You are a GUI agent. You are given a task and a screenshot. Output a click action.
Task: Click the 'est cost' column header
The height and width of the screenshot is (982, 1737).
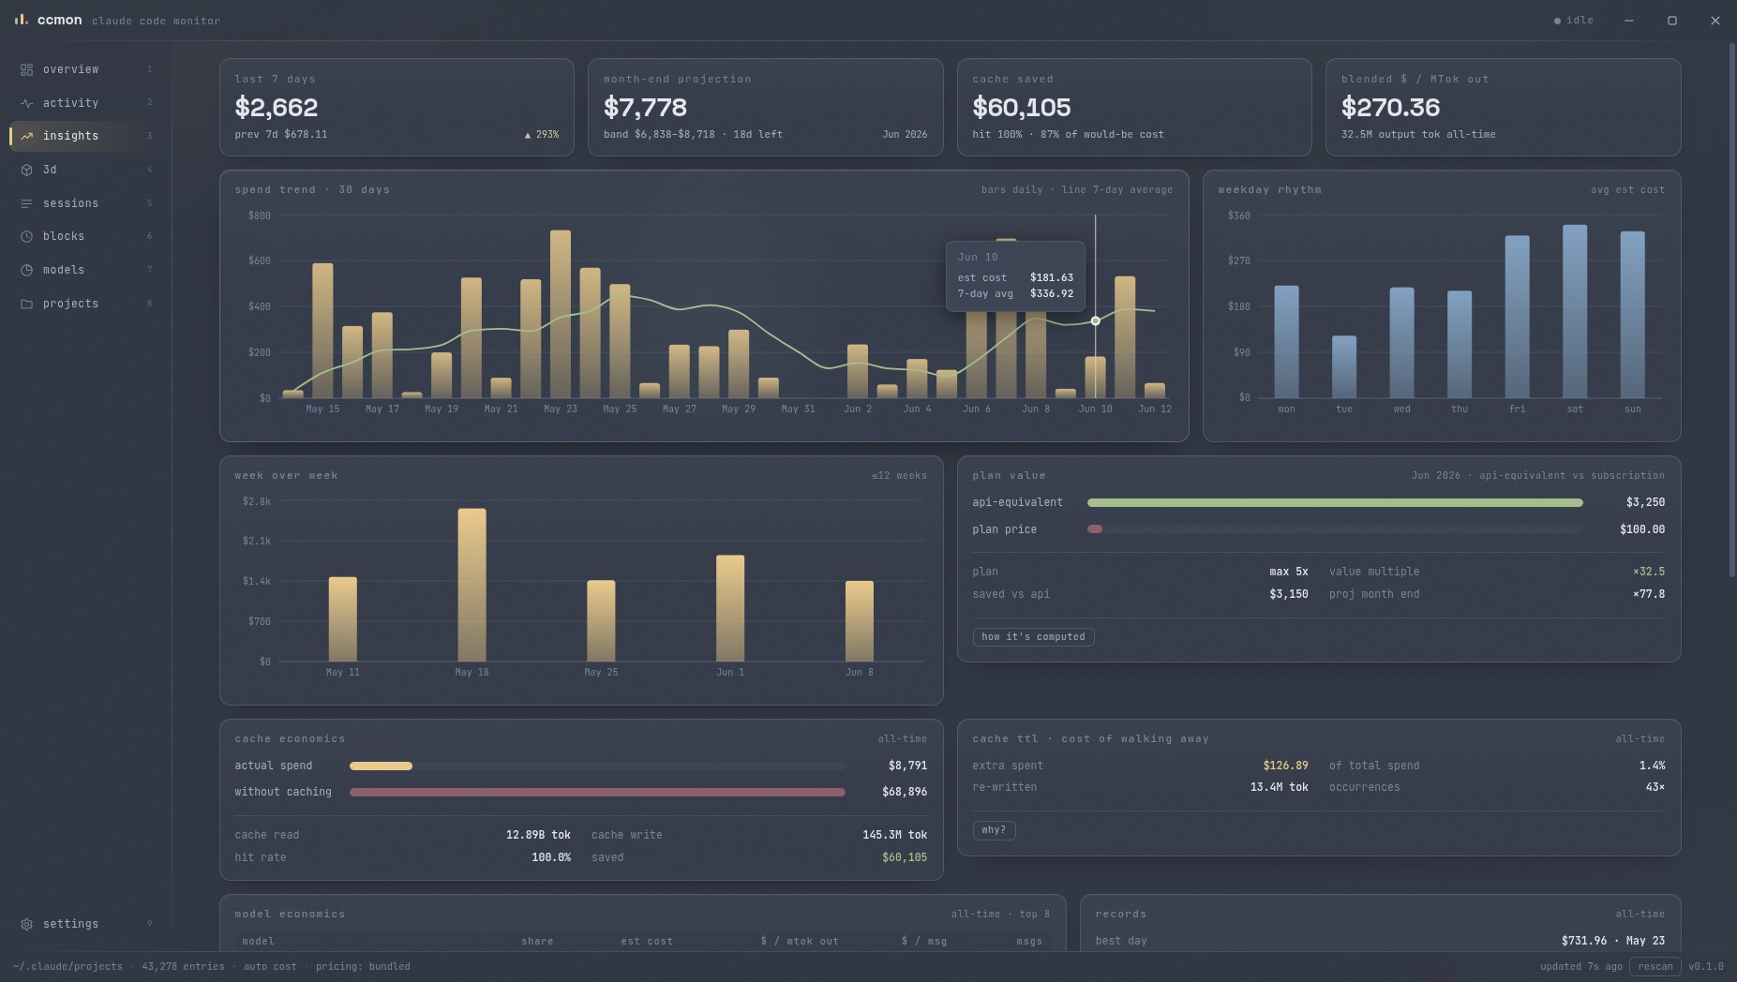pyautogui.click(x=647, y=941)
